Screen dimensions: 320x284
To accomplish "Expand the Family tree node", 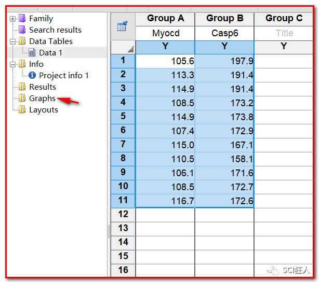I will (12, 19).
